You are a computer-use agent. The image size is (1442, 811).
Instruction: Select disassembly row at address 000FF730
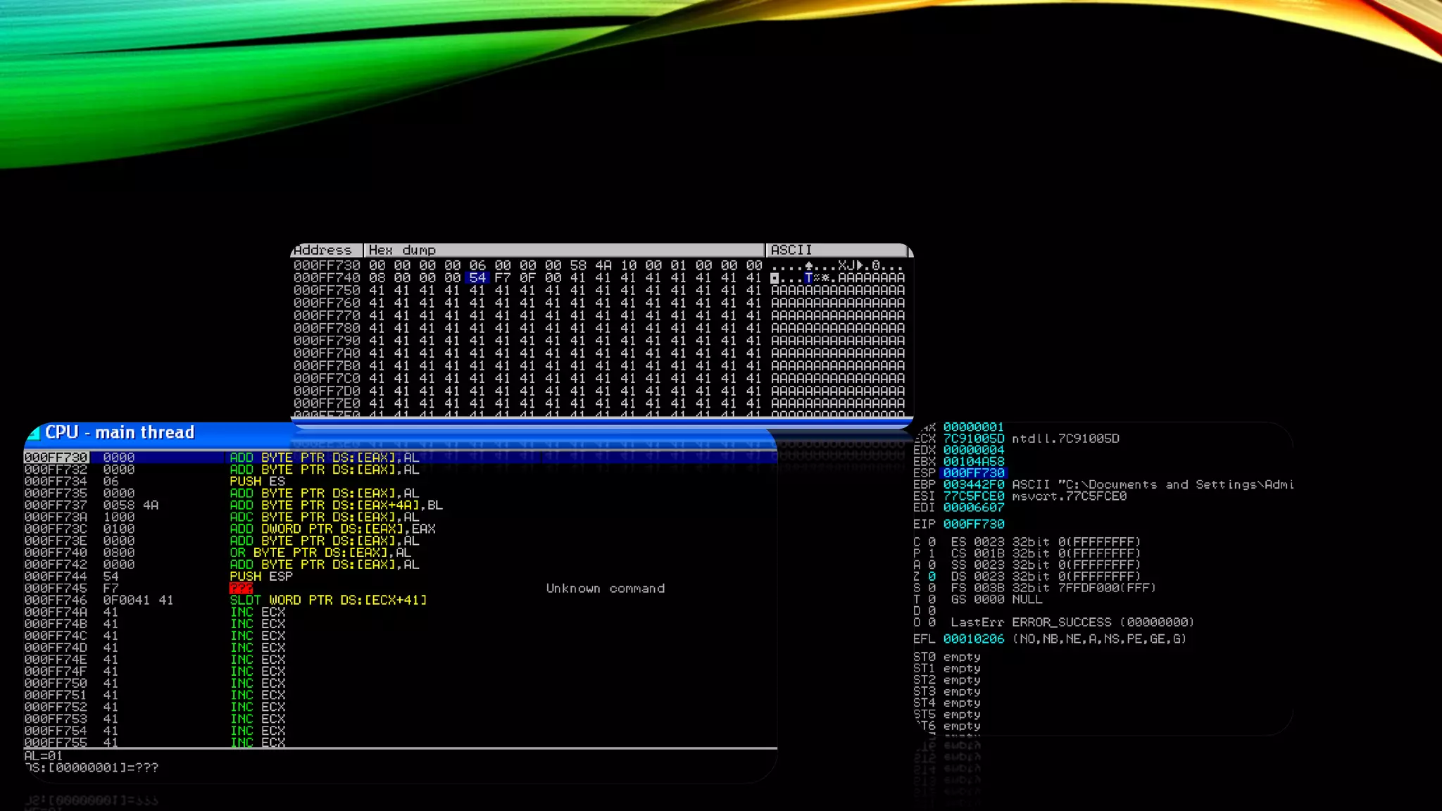(x=56, y=458)
